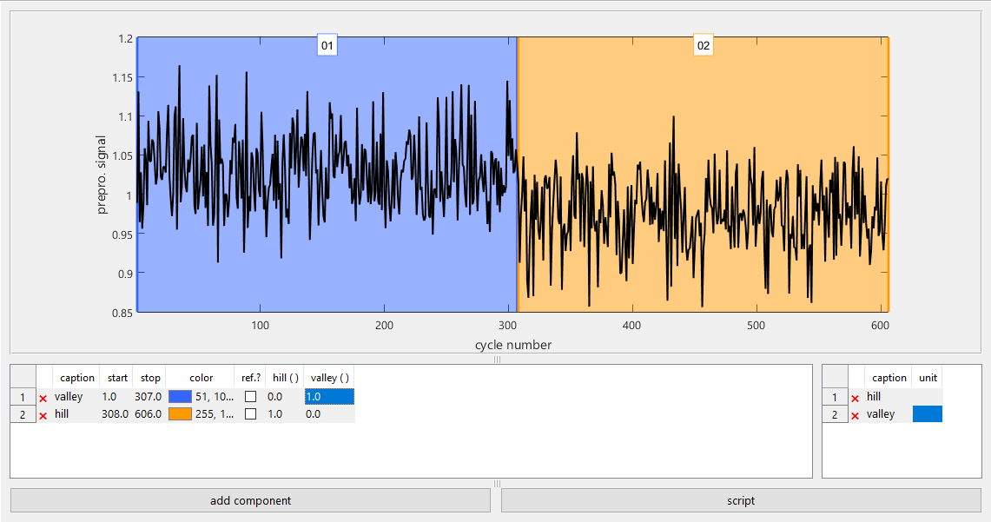Click the add component button
991x522 pixels.
[250, 500]
